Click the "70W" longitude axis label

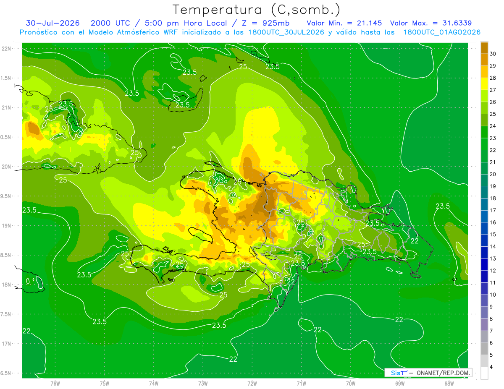351,383
